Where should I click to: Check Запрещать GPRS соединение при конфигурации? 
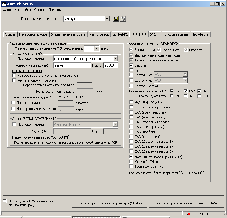click(x=5, y=201)
